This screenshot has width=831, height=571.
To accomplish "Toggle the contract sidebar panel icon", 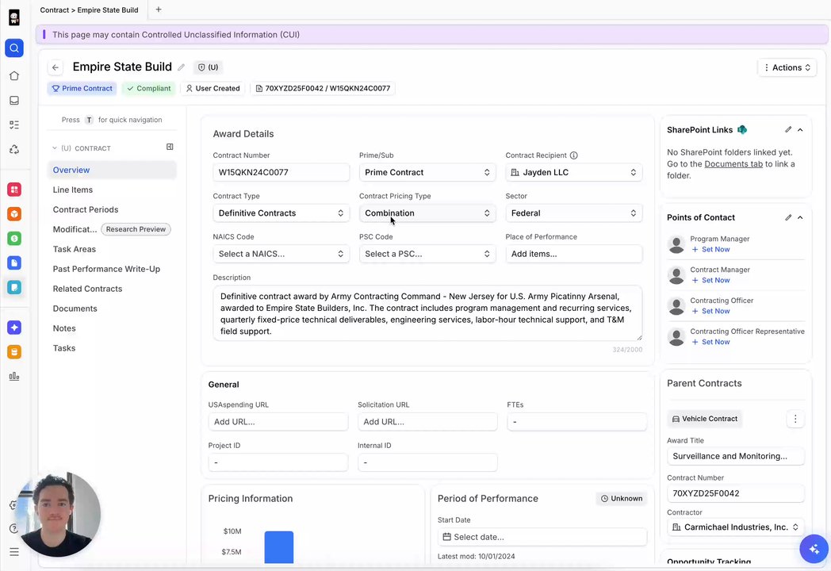I will pyautogui.click(x=170, y=147).
